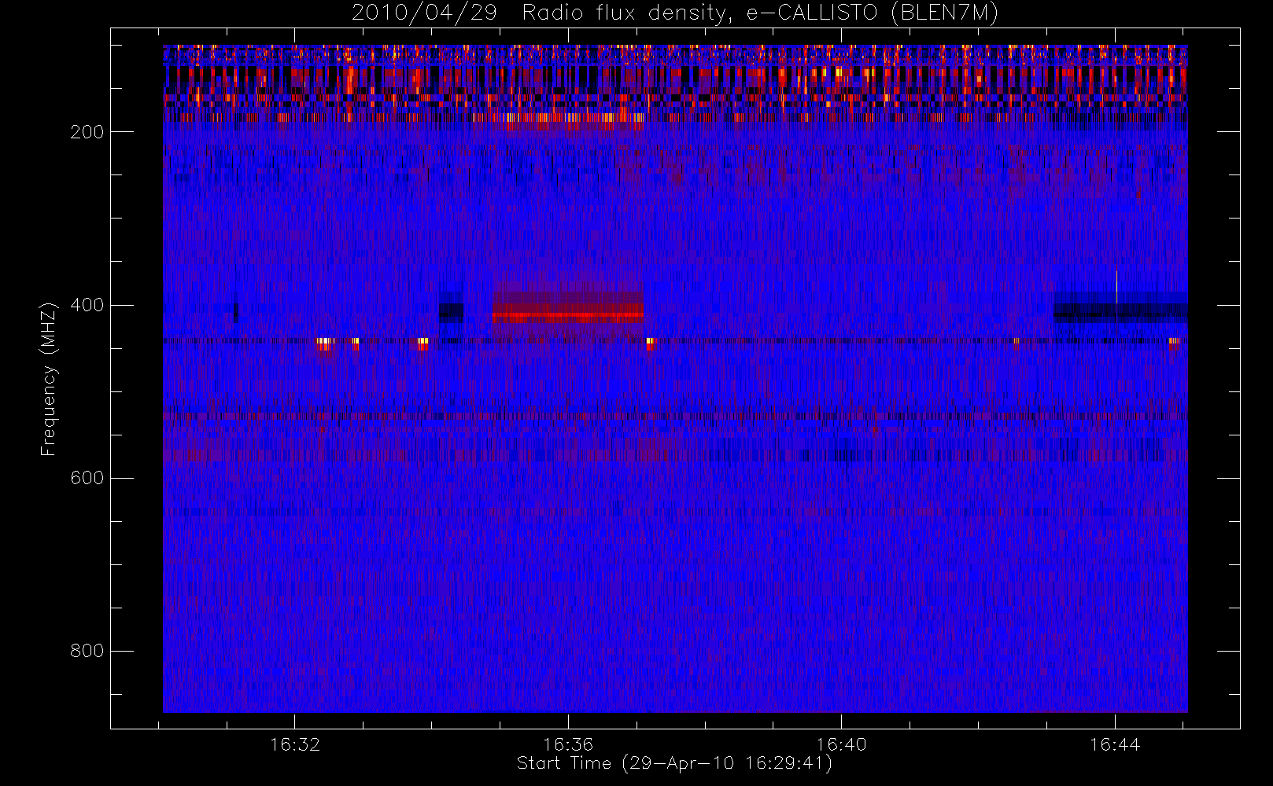Click the 'Frequency (MHZ)' axis label
1273x786 pixels.
49,379
